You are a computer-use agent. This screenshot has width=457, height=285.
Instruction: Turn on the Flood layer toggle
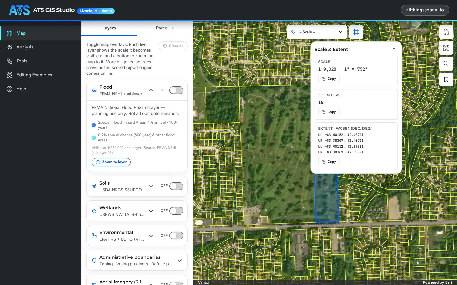pyautogui.click(x=176, y=90)
